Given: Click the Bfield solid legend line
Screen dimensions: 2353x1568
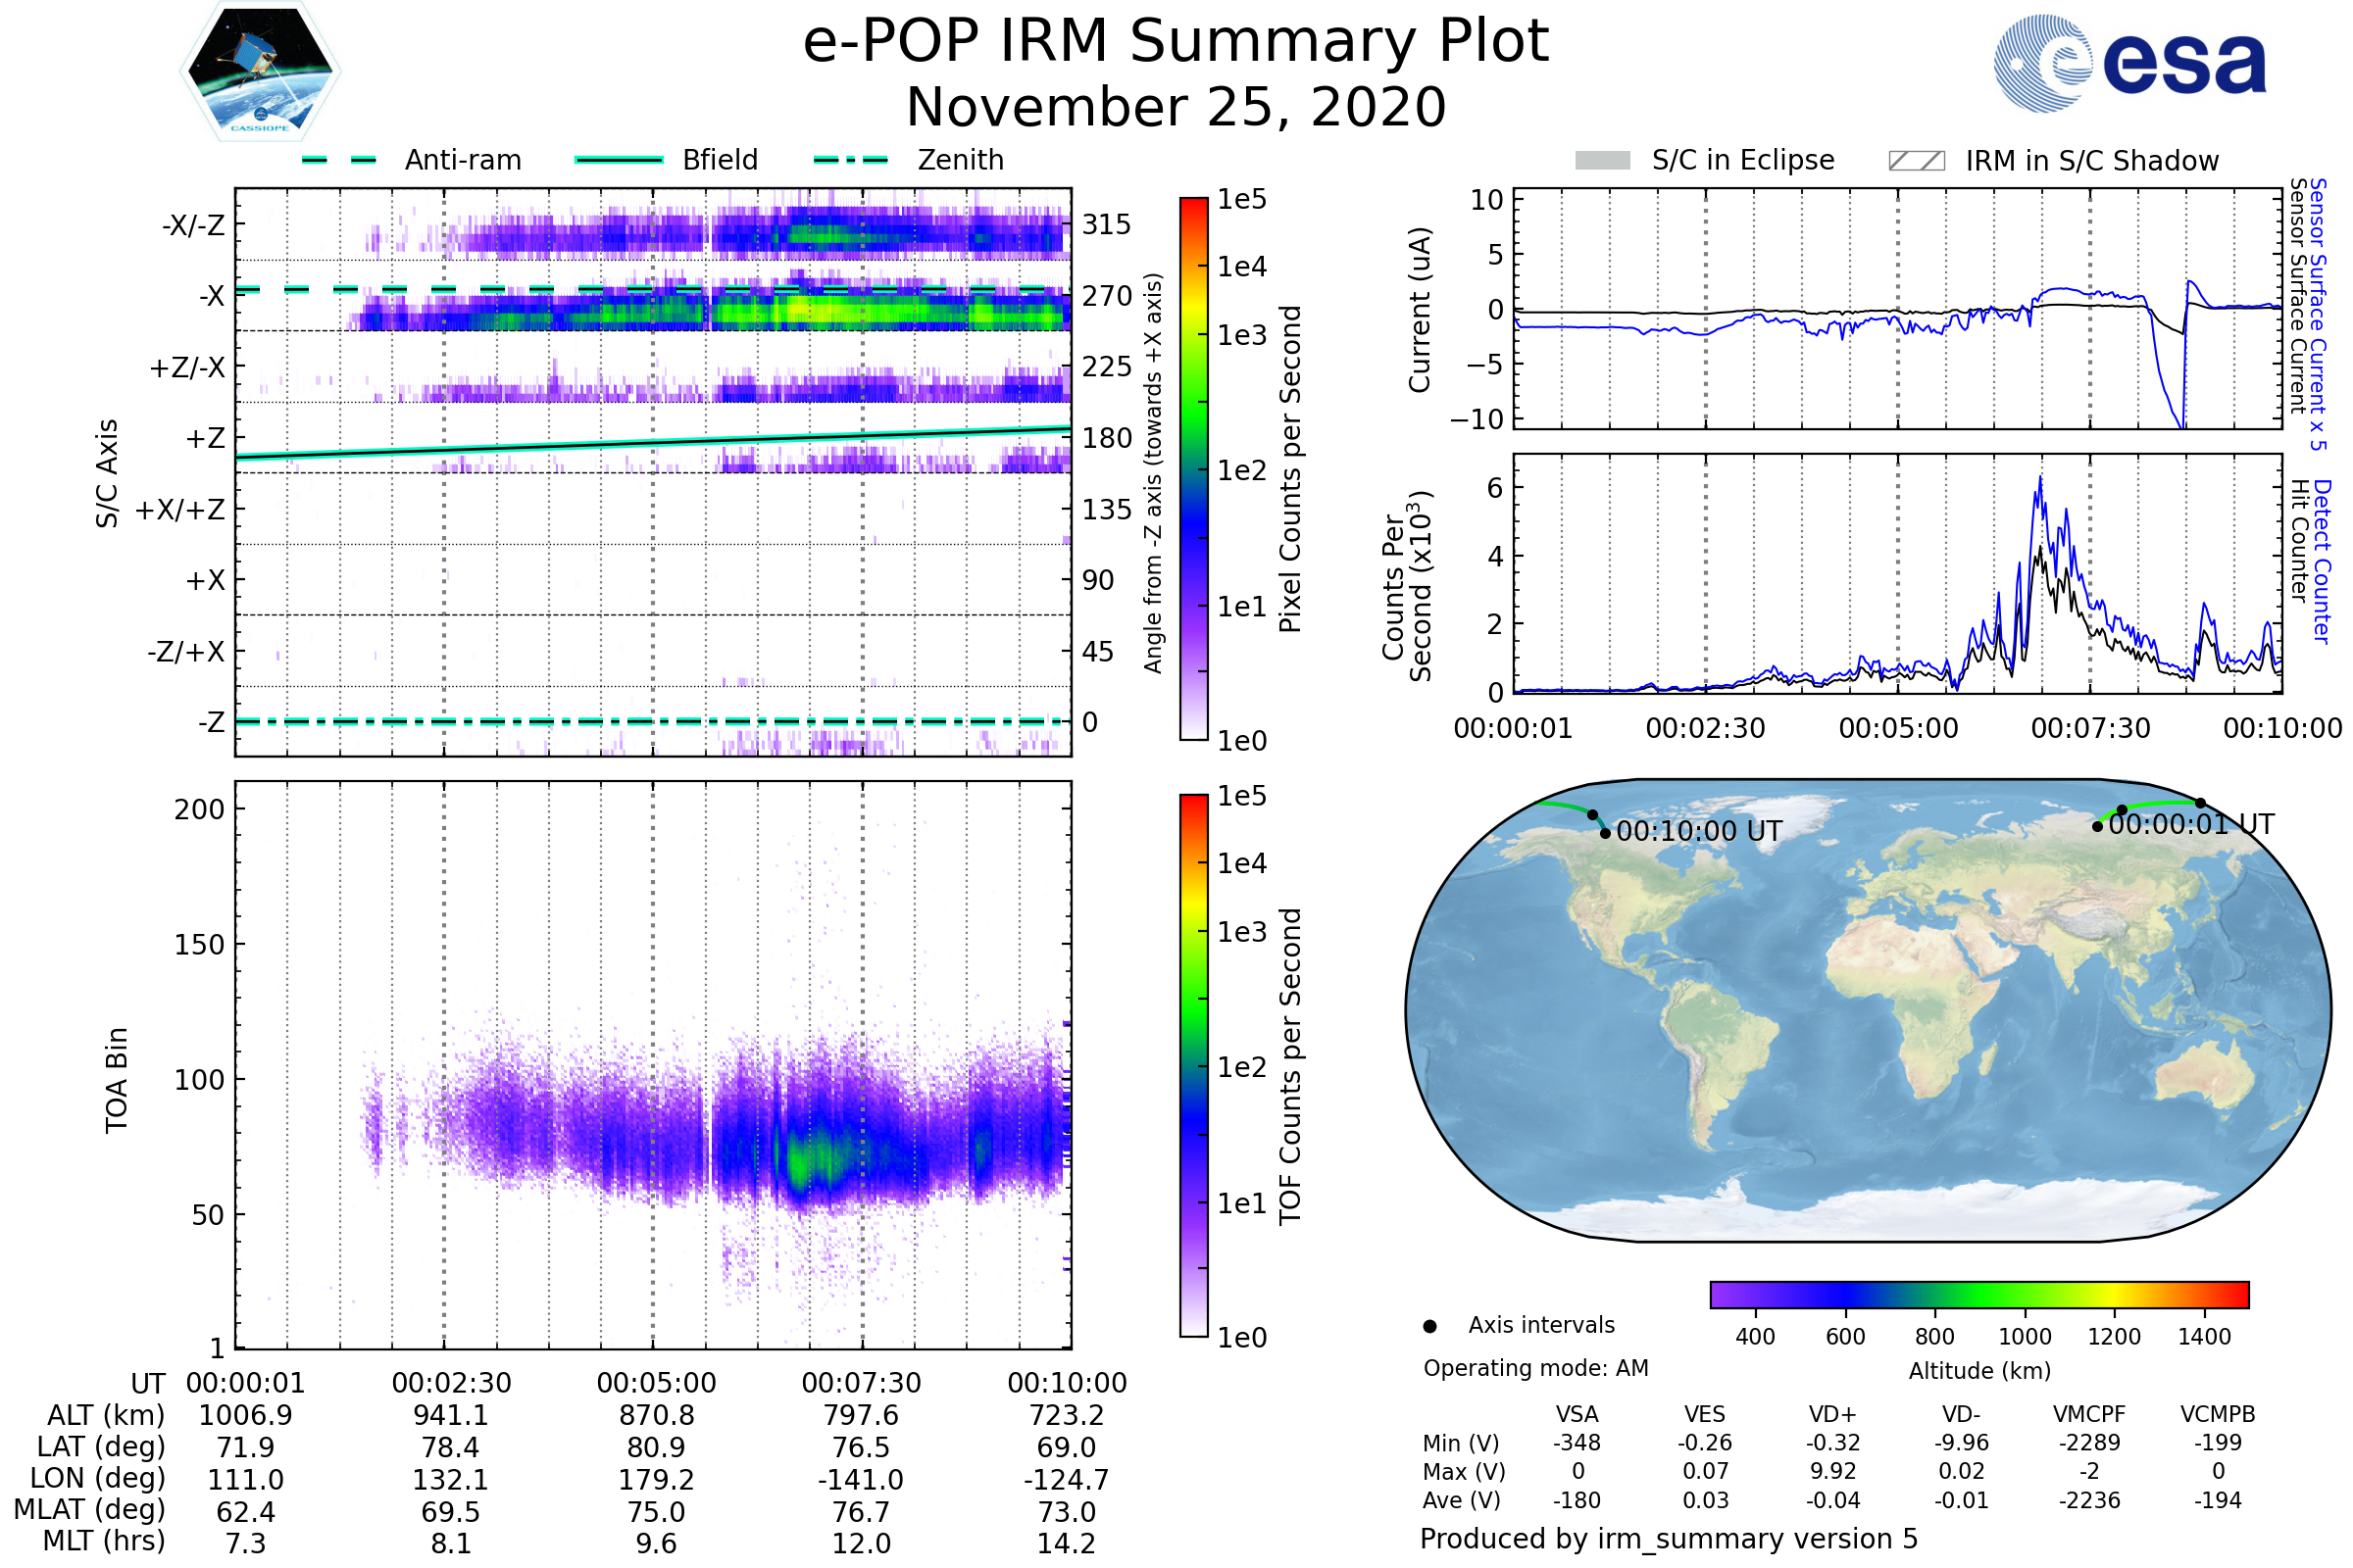Looking at the screenshot, I should (x=619, y=160).
